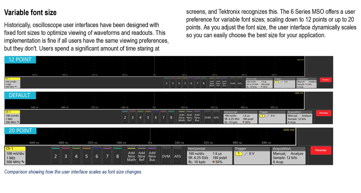The width and height of the screenshot is (361, 193).
Task: Click the 'Variable font size' heading
Action: pos(30,12)
